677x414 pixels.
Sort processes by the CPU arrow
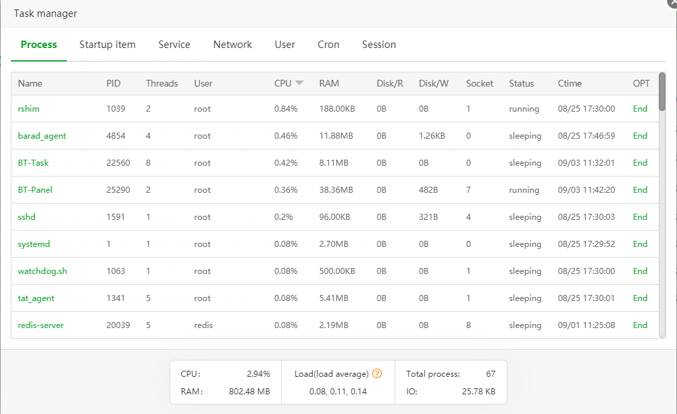299,83
